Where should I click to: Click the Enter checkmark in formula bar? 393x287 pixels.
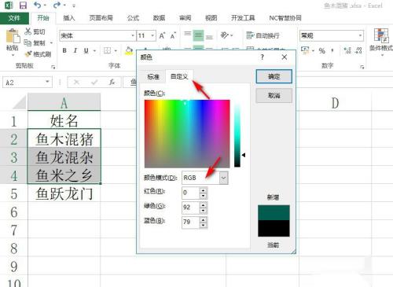click(94, 83)
